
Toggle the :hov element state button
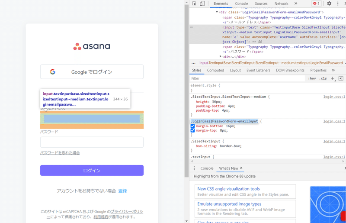click(x=312, y=78)
